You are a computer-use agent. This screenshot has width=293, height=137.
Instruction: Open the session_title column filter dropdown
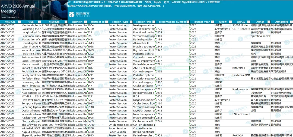point(154,22)
